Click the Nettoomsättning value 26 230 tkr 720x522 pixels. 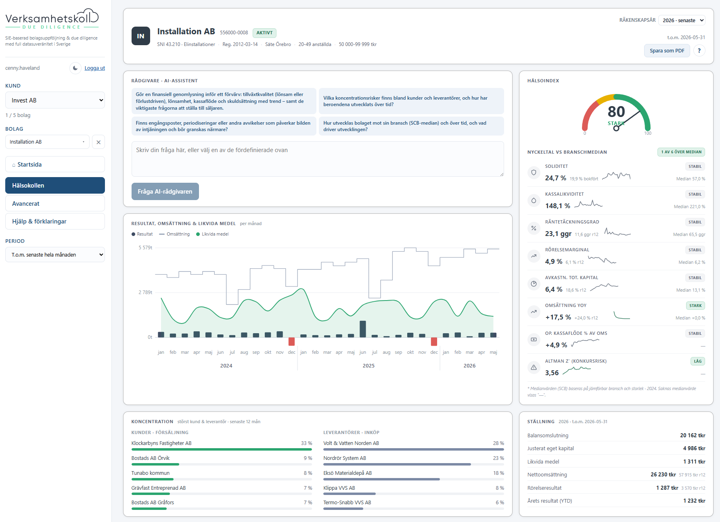click(663, 474)
